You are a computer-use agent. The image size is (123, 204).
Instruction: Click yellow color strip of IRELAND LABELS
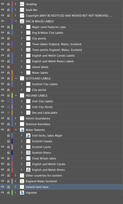click(x=12, y=96)
